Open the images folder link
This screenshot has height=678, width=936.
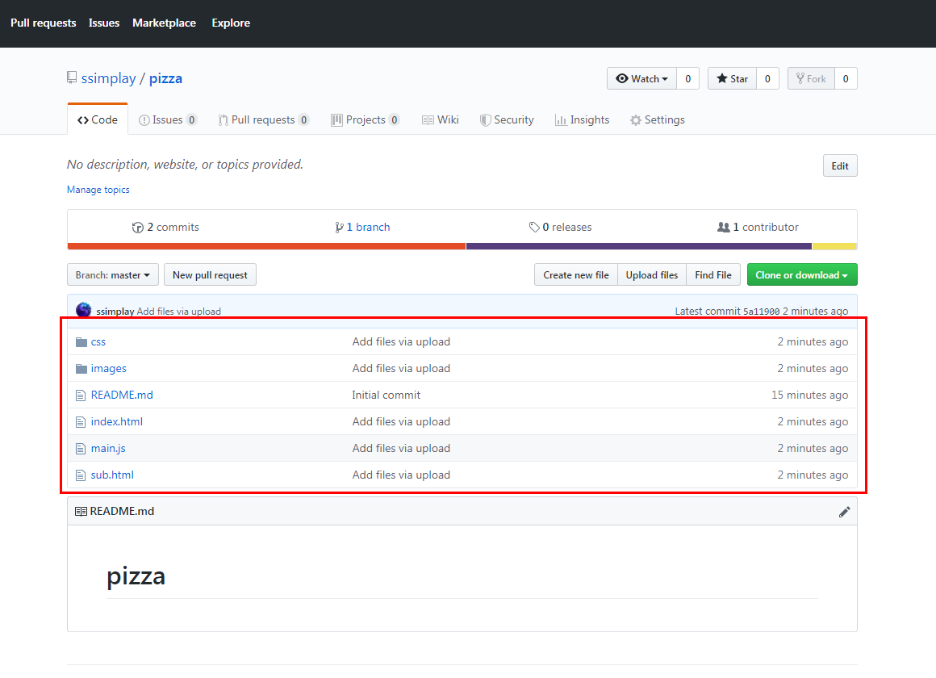(109, 369)
